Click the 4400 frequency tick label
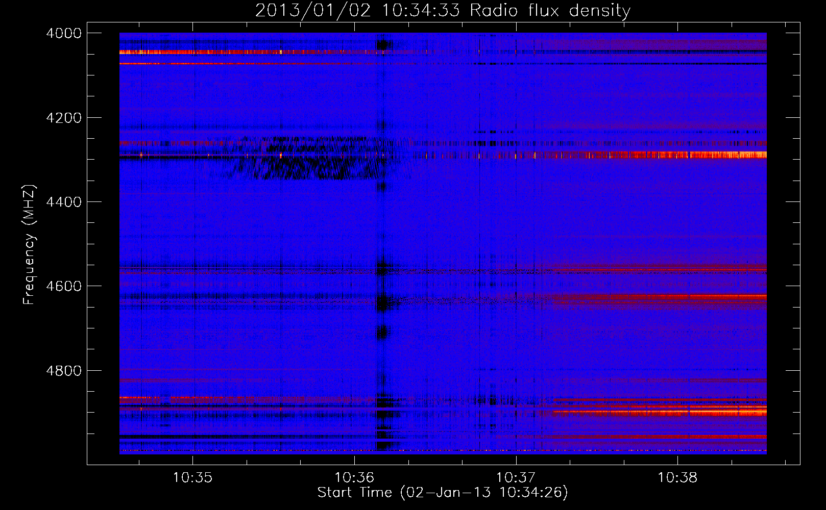 pyautogui.click(x=64, y=202)
